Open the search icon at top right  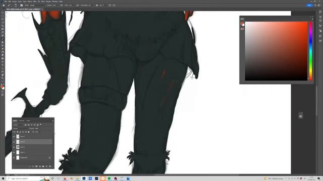point(315,6)
